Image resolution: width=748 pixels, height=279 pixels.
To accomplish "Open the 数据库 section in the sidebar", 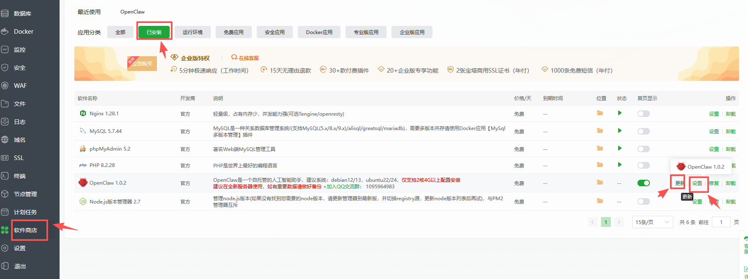I will [22, 14].
